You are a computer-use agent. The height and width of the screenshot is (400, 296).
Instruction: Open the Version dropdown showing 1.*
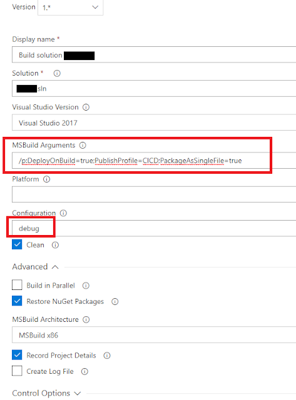coord(71,7)
